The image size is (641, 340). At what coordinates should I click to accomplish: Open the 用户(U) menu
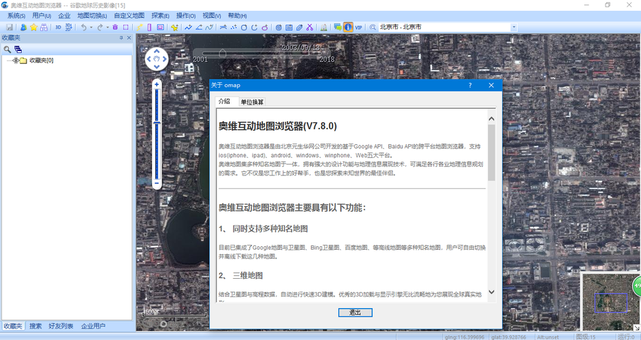pyautogui.click(x=42, y=16)
